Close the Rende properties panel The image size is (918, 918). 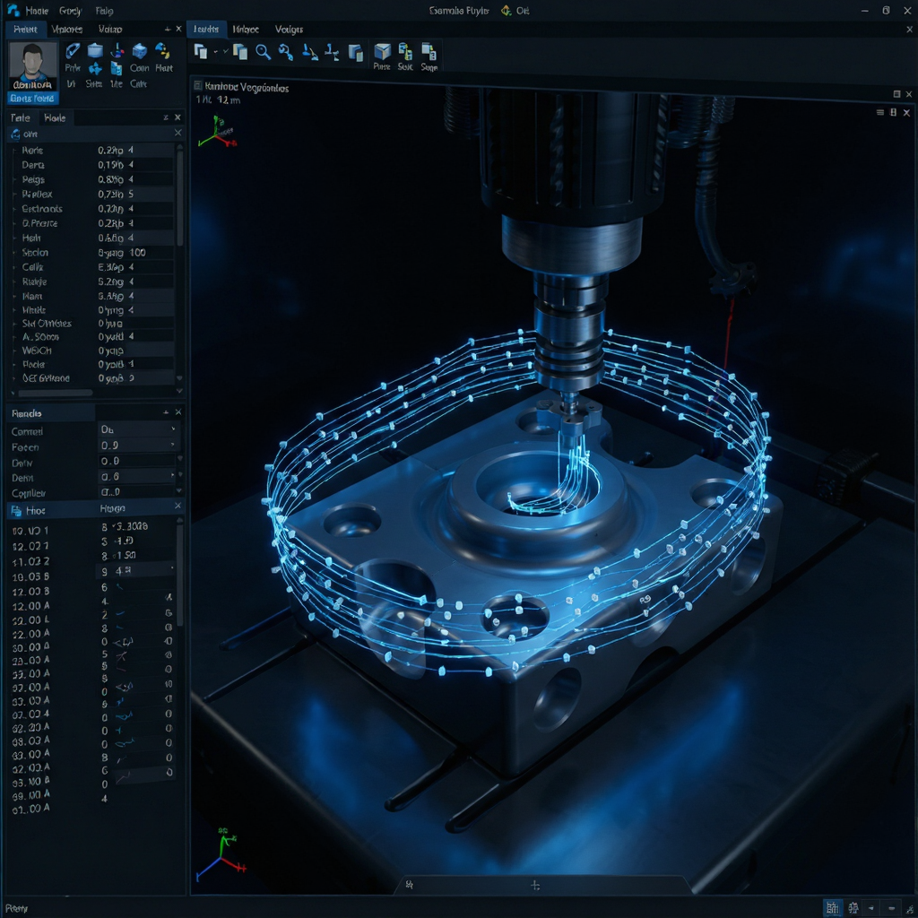click(x=178, y=412)
